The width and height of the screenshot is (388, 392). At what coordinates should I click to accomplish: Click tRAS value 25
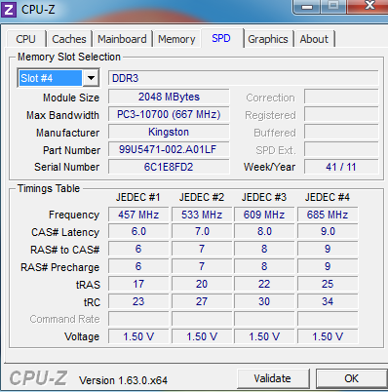tap(328, 284)
